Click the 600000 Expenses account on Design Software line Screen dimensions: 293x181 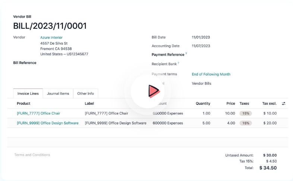click(x=168, y=123)
